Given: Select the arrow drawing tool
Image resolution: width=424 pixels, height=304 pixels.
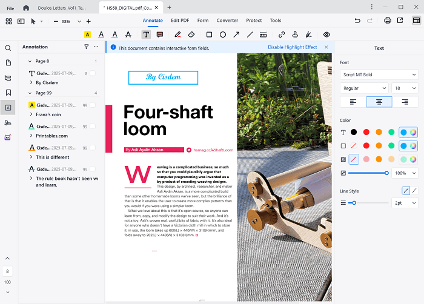Looking at the screenshot, I should 236,35.
